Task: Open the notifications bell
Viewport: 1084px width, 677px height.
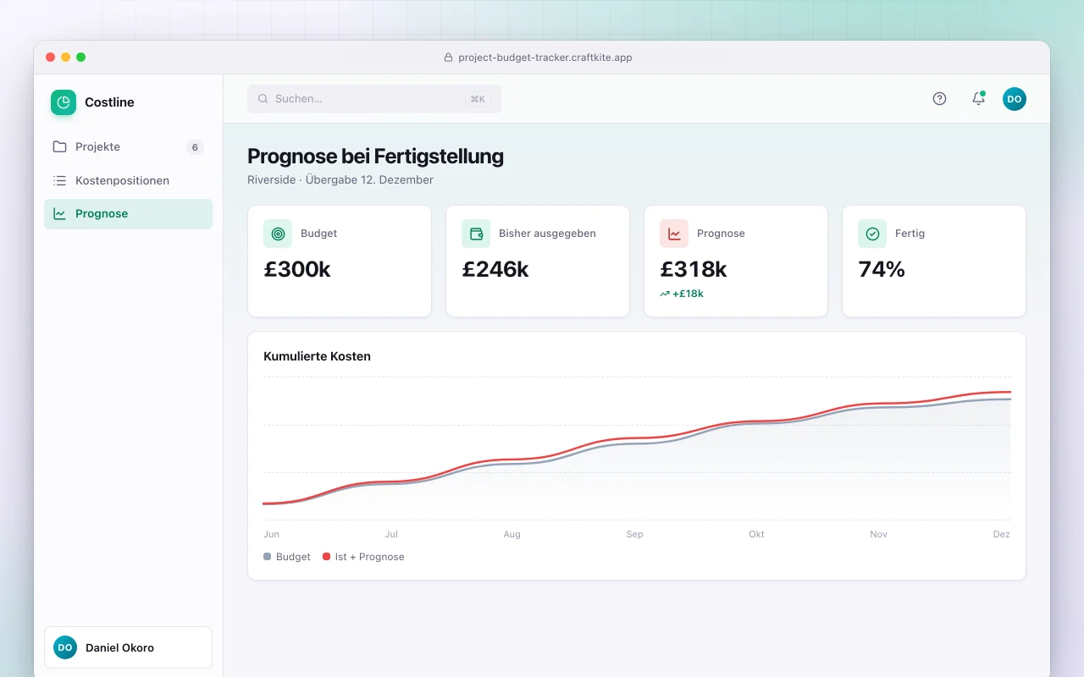Action: (x=978, y=99)
